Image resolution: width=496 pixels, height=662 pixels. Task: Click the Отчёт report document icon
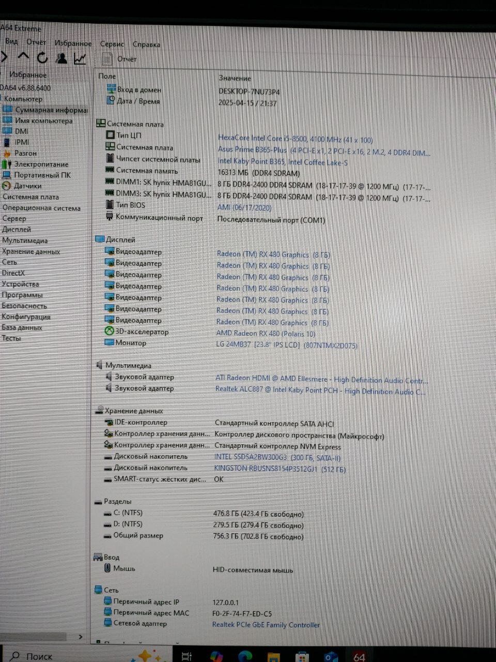pos(109,59)
